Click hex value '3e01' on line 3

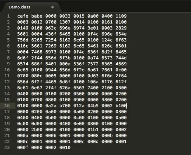coord(93,28)
